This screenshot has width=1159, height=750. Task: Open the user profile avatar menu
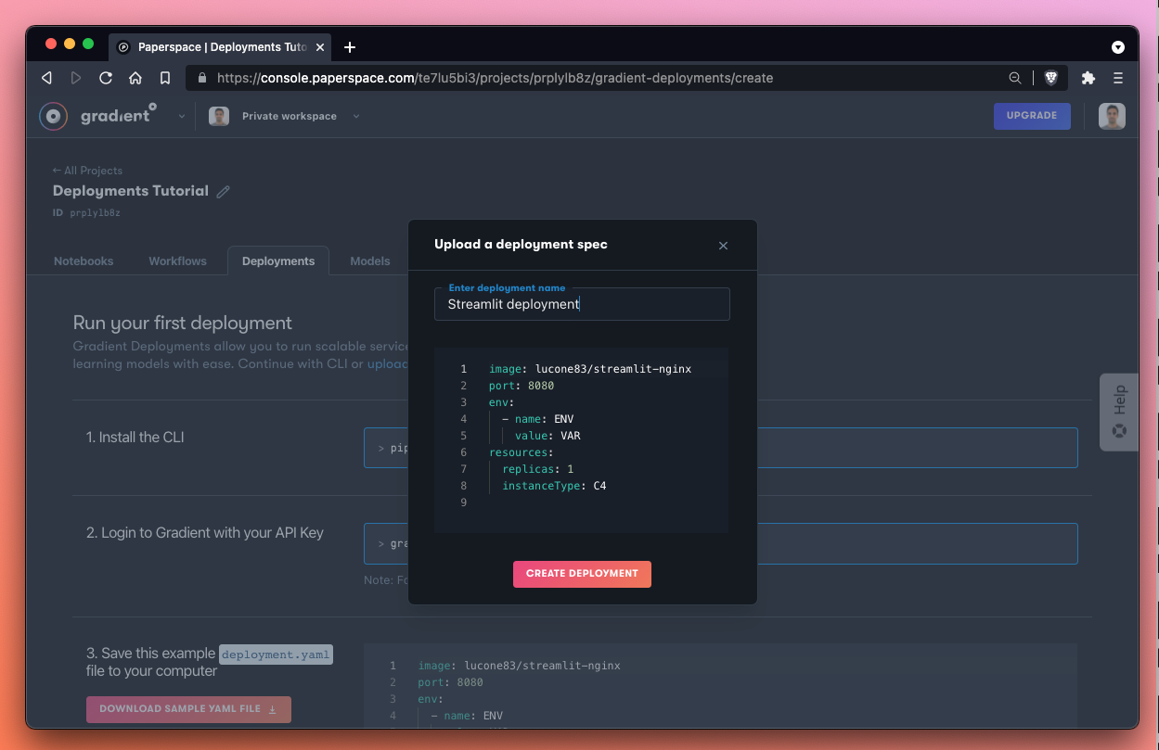click(1112, 116)
